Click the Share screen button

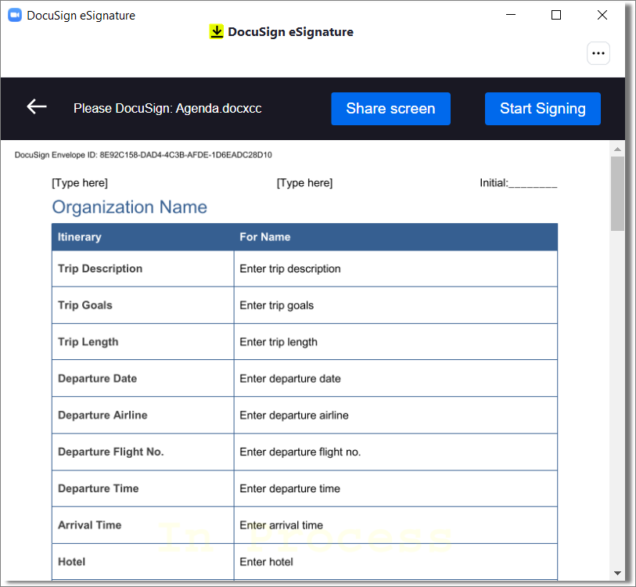point(390,109)
